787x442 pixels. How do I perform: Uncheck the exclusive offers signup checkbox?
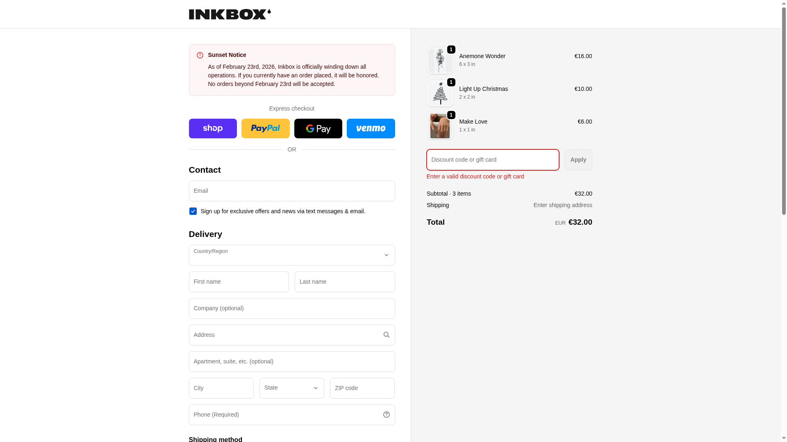point(193,211)
